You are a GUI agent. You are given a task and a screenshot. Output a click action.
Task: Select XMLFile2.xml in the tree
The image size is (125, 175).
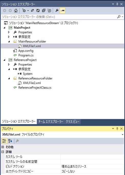32,83
